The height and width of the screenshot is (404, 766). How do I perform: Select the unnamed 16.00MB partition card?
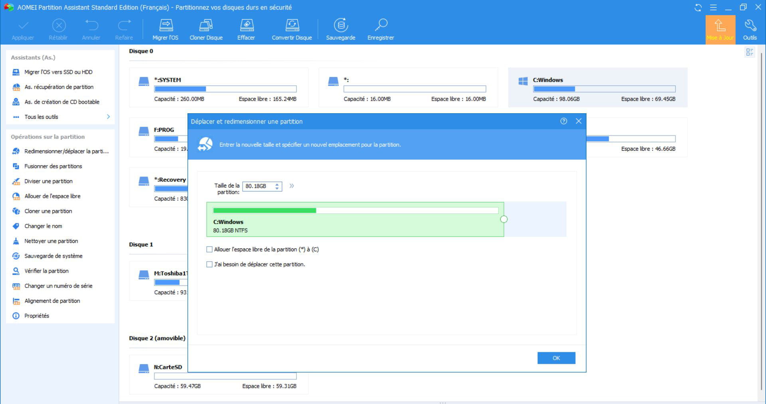click(x=408, y=87)
